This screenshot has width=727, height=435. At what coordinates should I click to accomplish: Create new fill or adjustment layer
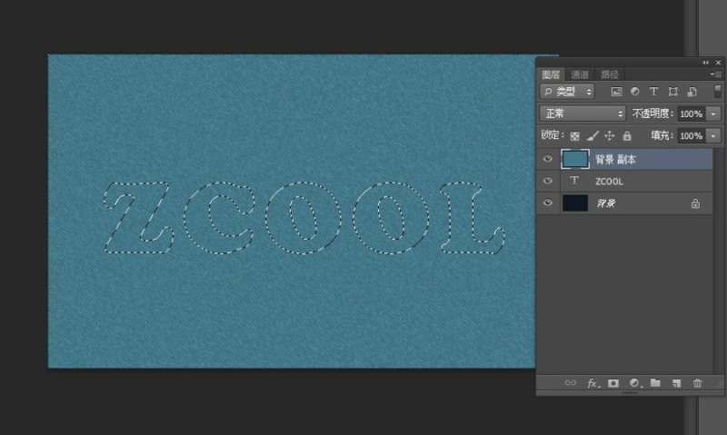coord(634,383)
